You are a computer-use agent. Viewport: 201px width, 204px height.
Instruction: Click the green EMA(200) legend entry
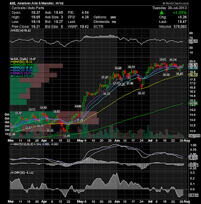pos(22,65)
